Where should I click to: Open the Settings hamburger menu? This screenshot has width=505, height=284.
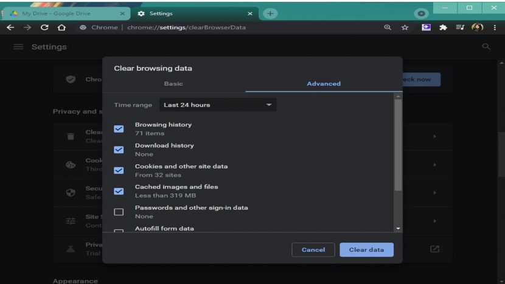coord(18,47)
